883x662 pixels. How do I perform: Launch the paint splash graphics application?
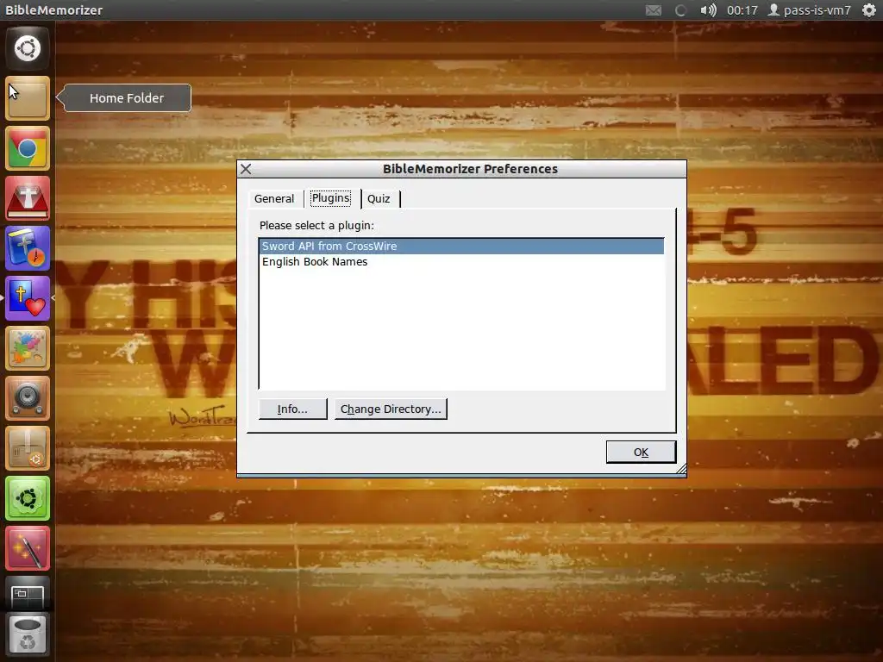[x=27, y=348]
